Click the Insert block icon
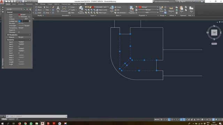The image size is (223, 125). click(x=112, y=8)
